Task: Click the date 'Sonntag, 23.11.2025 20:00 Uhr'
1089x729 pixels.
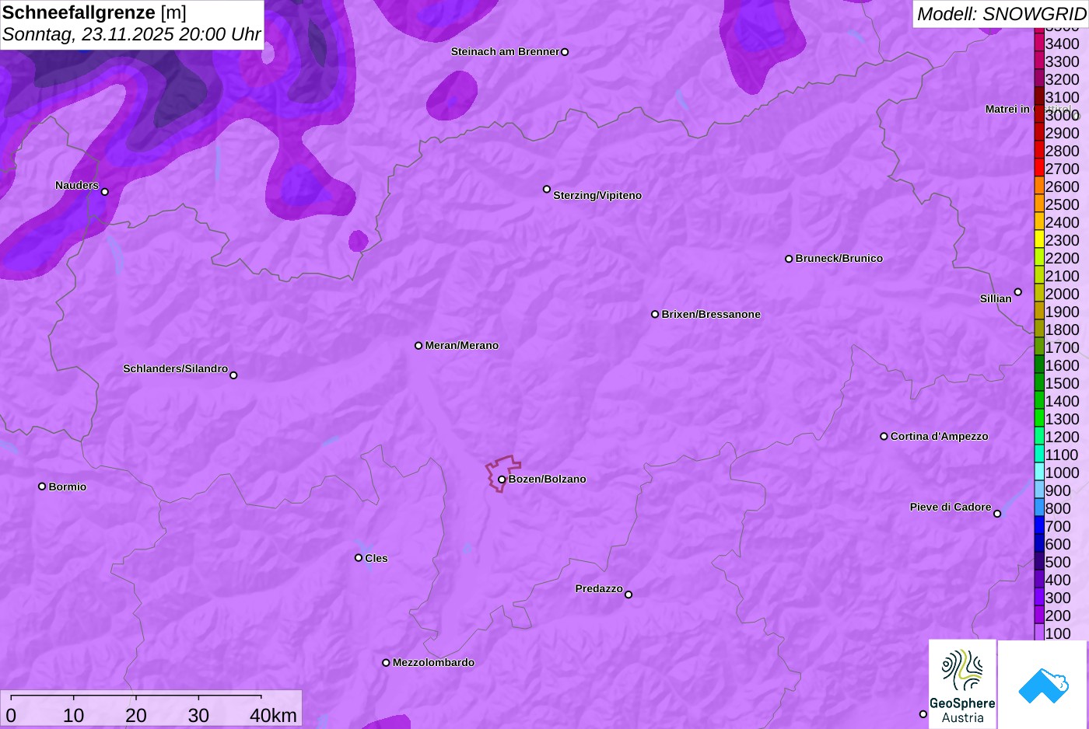Action: 131,34
